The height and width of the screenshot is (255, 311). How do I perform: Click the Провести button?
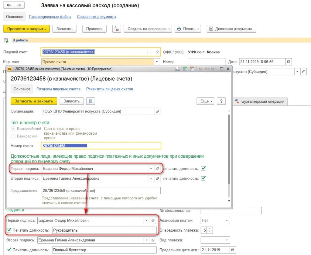(x=94, y=29)
